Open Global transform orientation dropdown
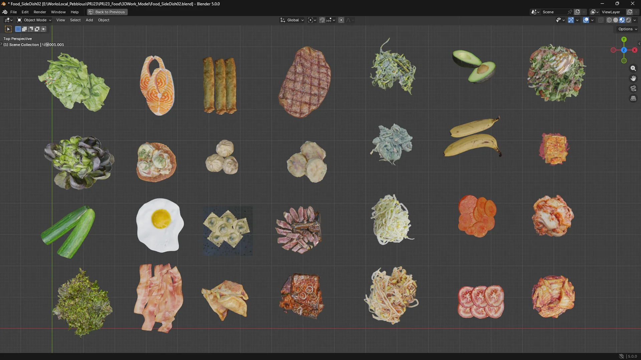 (292, 20)
